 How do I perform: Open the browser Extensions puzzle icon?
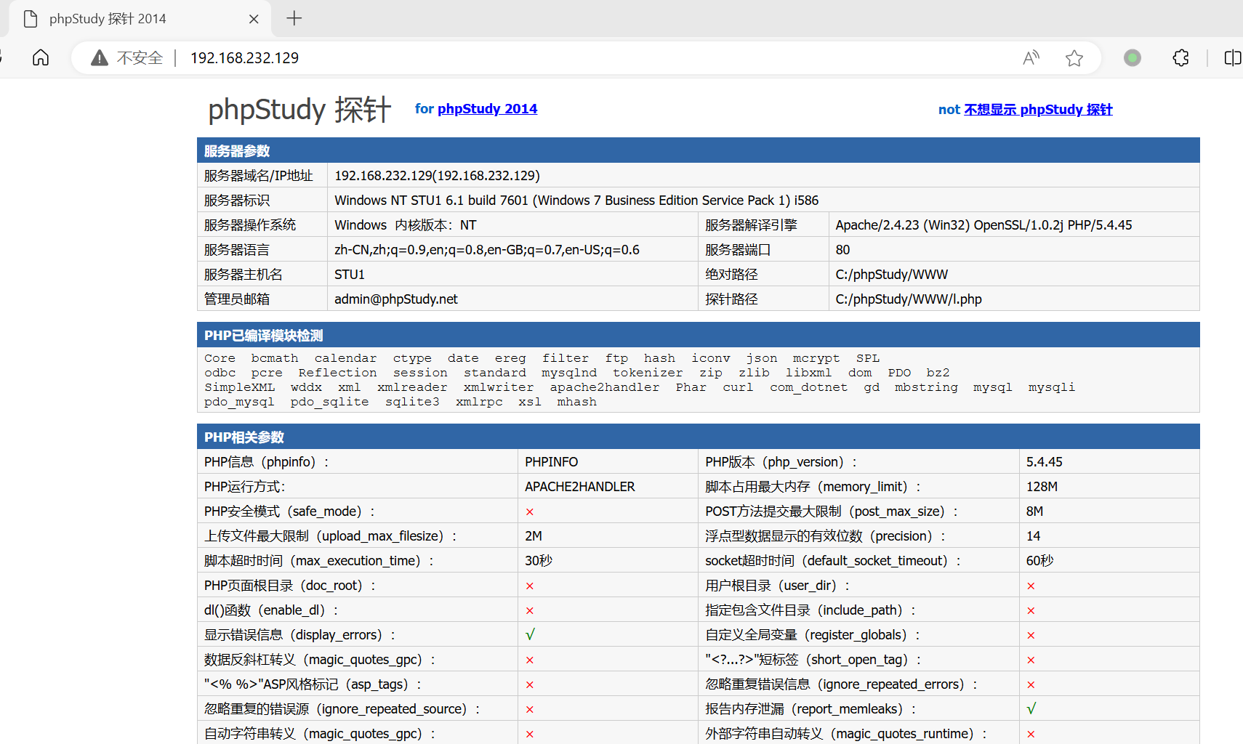pyautogui.click(x=1181, y=57)
